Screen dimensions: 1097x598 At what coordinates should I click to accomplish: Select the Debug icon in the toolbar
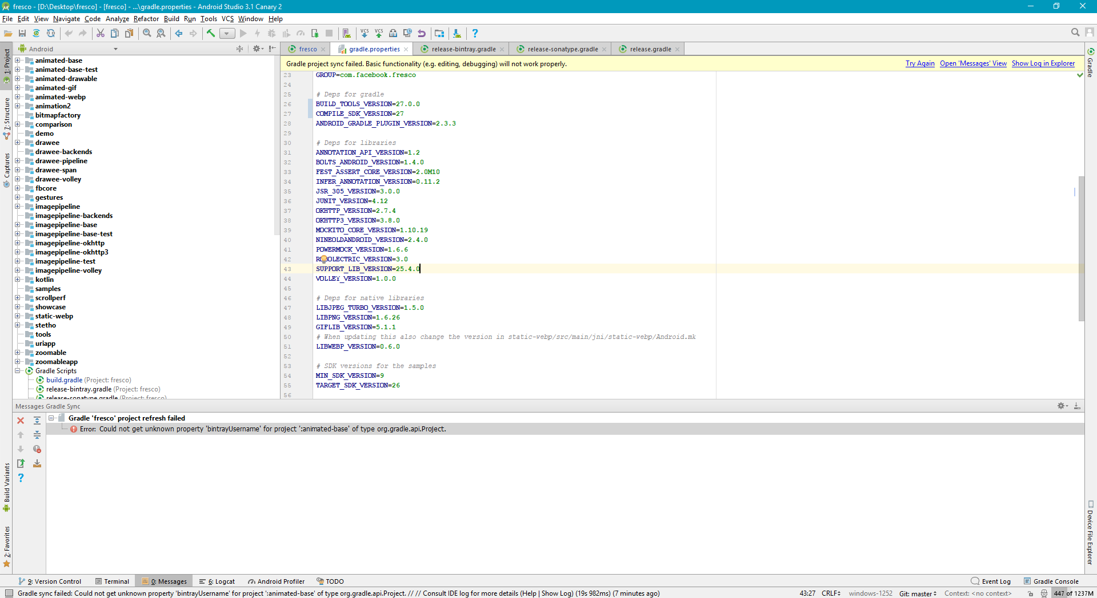271,33
